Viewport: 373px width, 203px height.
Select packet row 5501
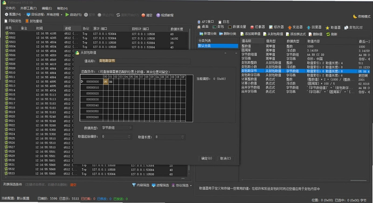coord(96,34)
